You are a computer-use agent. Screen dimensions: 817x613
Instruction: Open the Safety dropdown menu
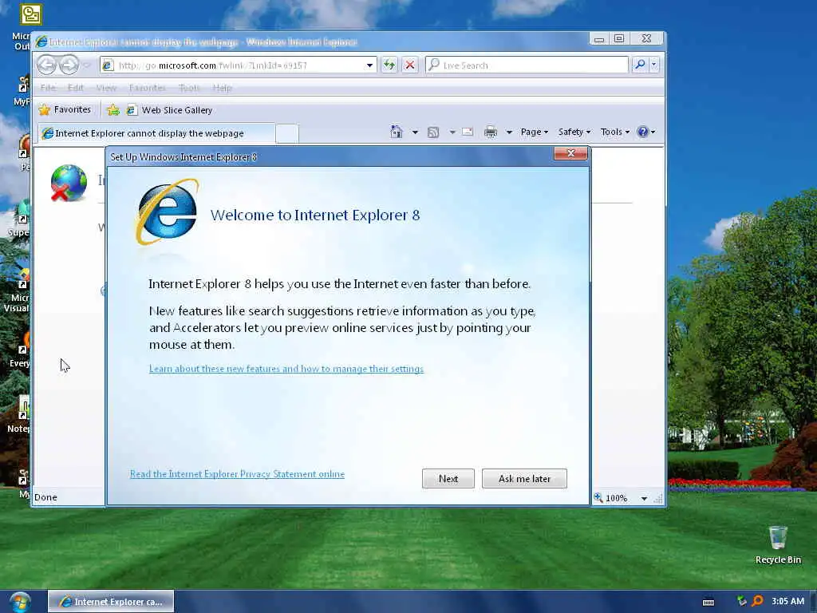[574, 132]
